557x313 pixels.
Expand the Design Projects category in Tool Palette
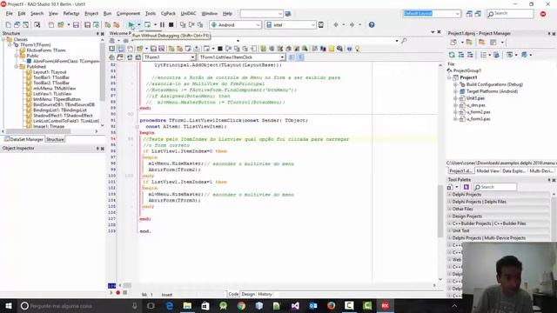[449, 216]
